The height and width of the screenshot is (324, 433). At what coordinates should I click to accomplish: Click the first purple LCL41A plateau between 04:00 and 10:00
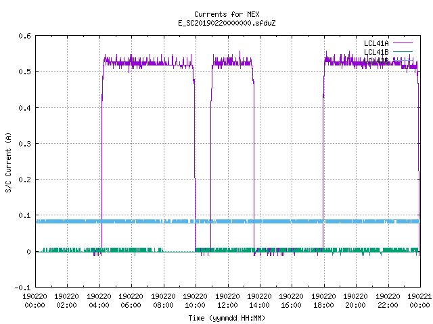[x=148, y=63]
